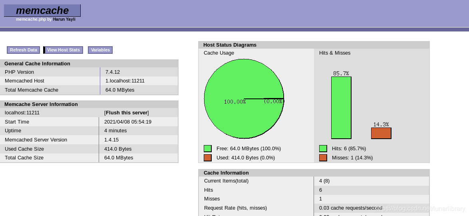Click the green Free legend swatch
Screen dimensions: 469x216
pos(208,149)
